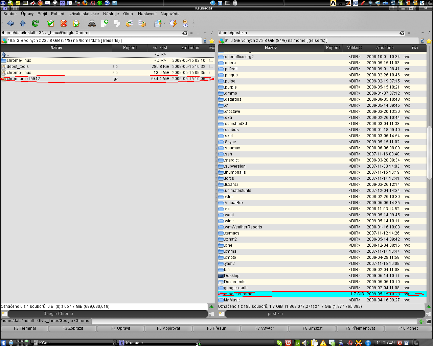Open the Uživatelské akce menu
This screenshot has height=346, width=433.
pyautogui.click(x=84, y=14)
